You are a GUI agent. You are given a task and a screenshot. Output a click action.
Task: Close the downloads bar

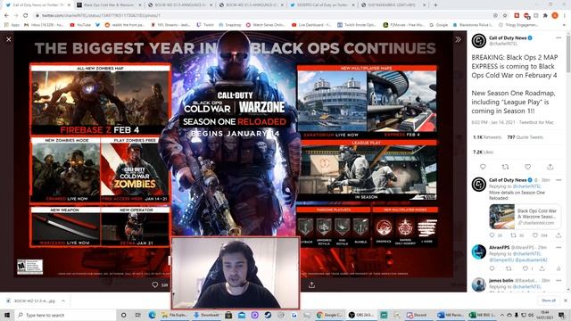pyautogui.click(x=565, y=300)
